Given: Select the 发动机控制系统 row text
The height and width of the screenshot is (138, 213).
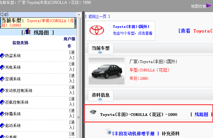Looking at the screenshot, I should tap(19, 91).
